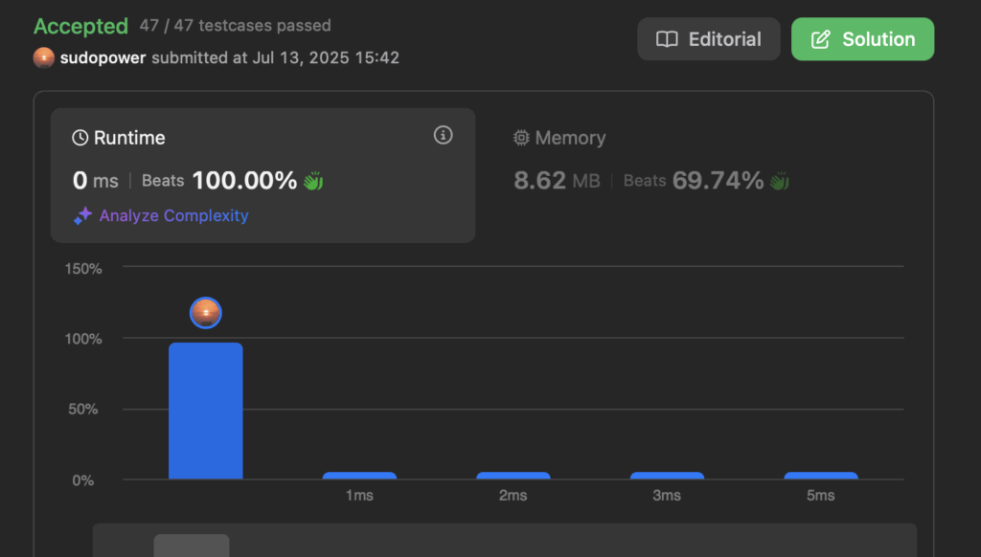The image size is (981, 557).
Task: Click the clapping hands icon after 69.74%
Action: pyautogui.click(x=780, y=181)
